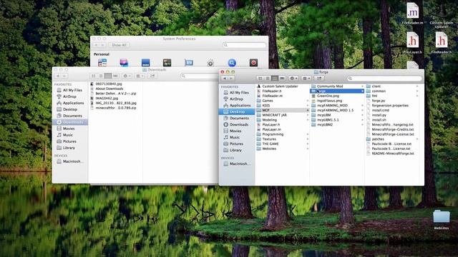Switch Downloads window to Cover Flow view

coord(115,76)
